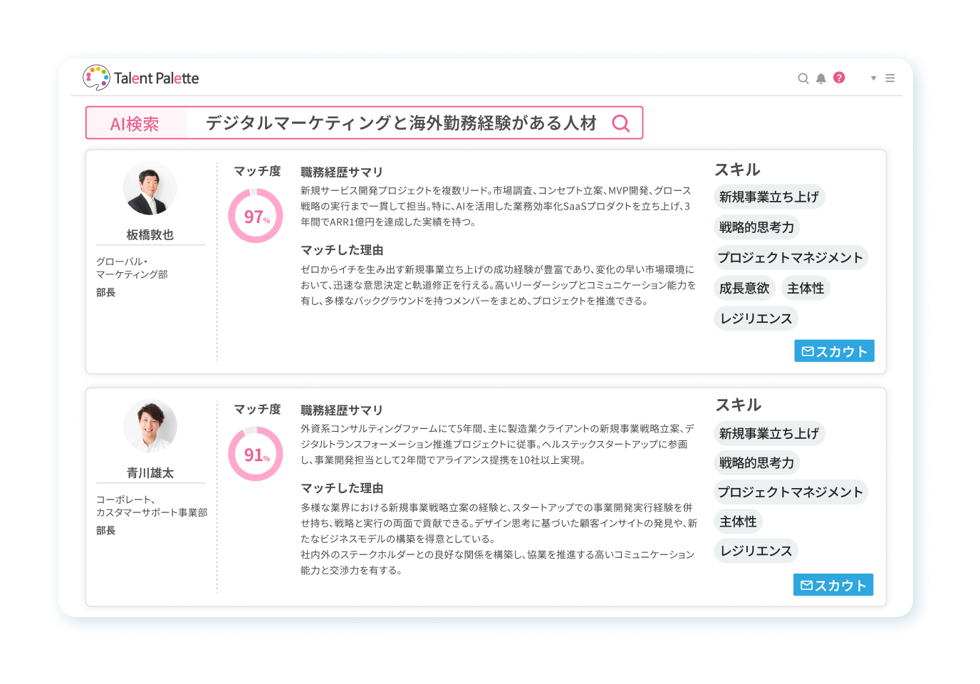This screenshot has width=980, height=684.
Task: Open 青川雄太's profile photo
Action: click(150, 426)
